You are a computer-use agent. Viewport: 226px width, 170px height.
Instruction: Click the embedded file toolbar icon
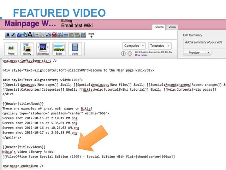tap(37, 35)
